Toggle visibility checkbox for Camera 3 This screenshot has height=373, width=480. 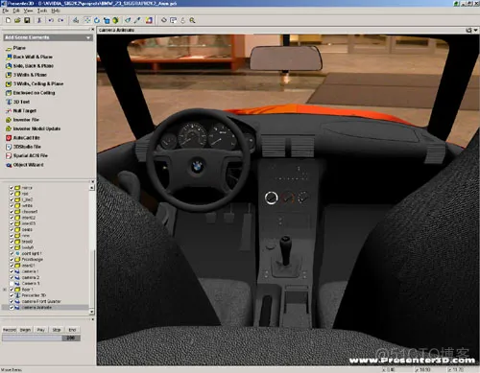pos(12,284)
